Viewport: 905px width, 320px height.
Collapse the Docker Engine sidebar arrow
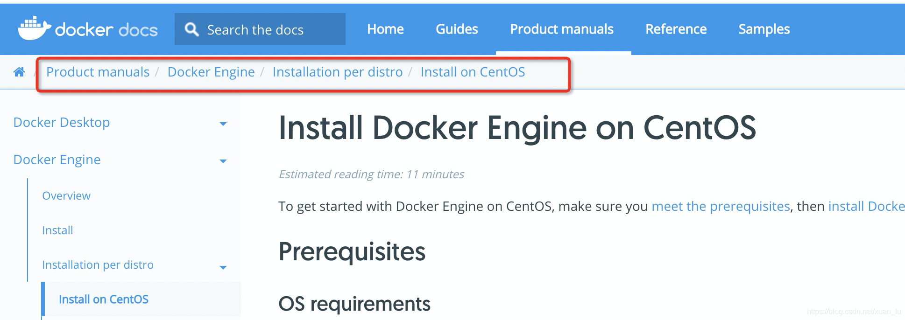click(x=223, y=161)
